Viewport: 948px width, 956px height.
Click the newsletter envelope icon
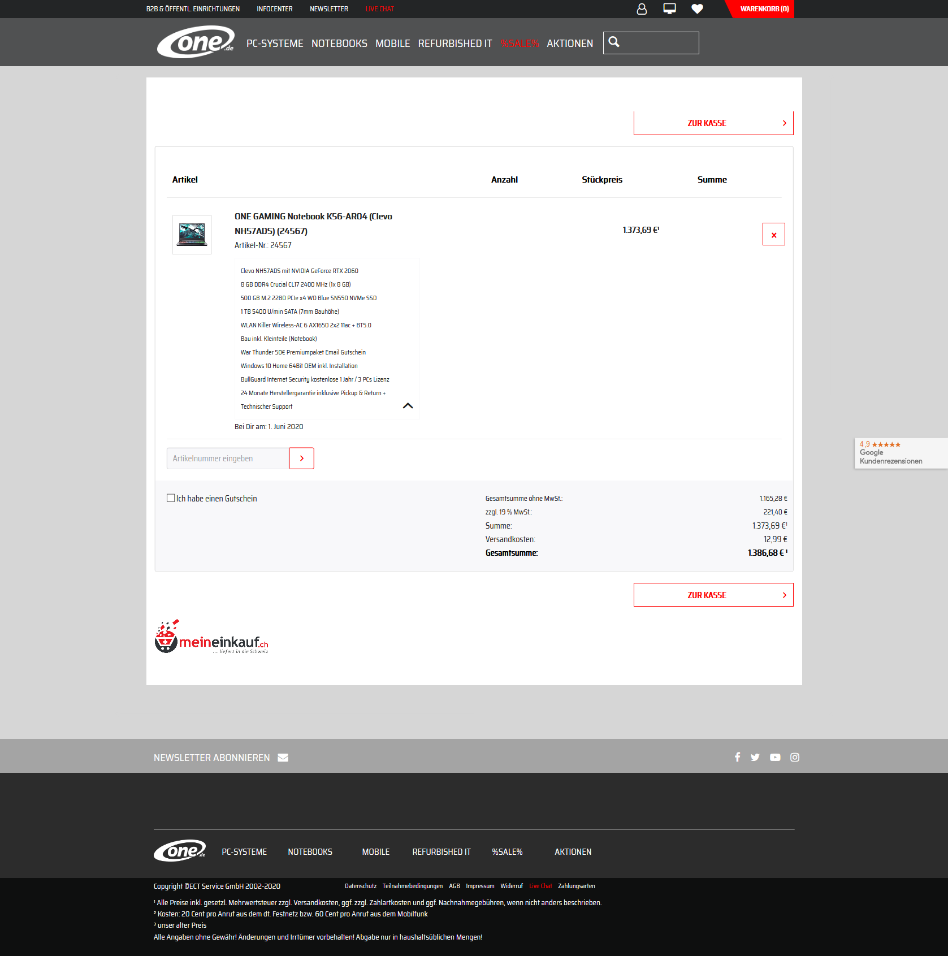283,758
